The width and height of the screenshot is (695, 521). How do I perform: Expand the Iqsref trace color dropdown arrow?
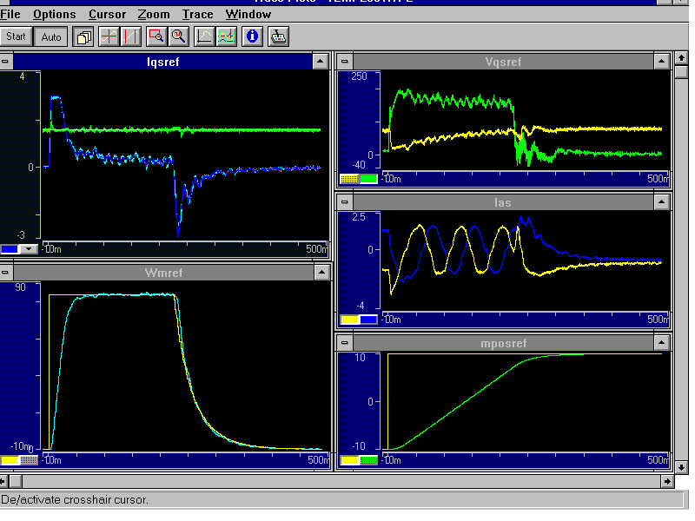[x=29, y=249]
